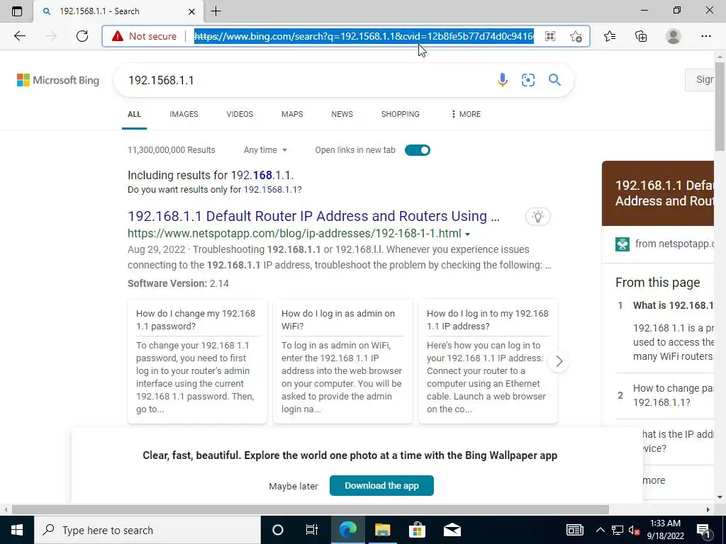The height and width of the screenshot is (544, 726).
Task: Open the Favorites list icon
Action: (610, 36)
